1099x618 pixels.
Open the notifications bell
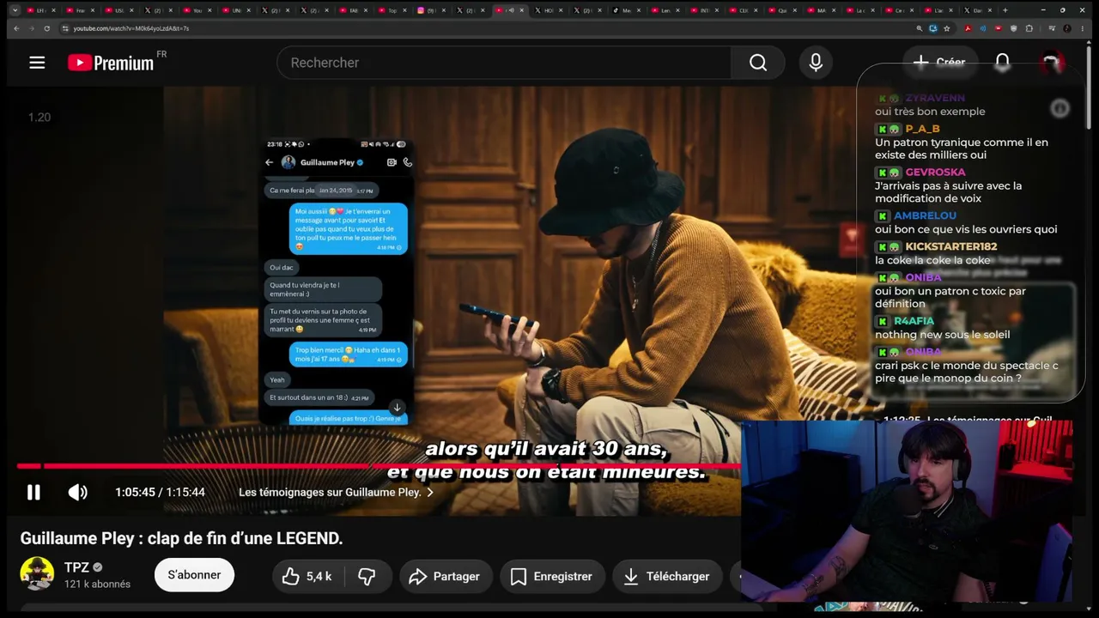pyautogui.click(x=1003, y=63)
